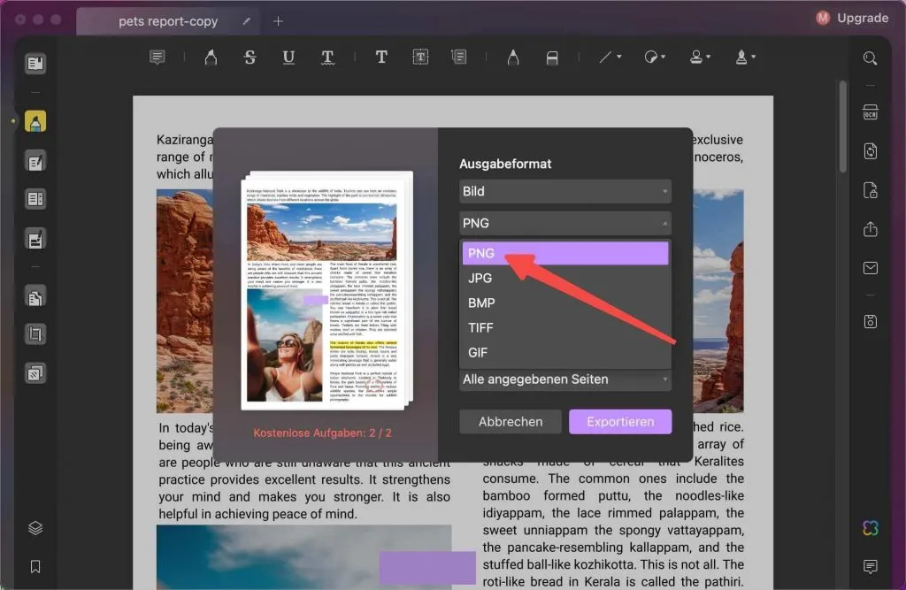The width and height of the screenshot is (906, 590).
Task: Open the Bookmarks panel
Action: coord(34,566)
